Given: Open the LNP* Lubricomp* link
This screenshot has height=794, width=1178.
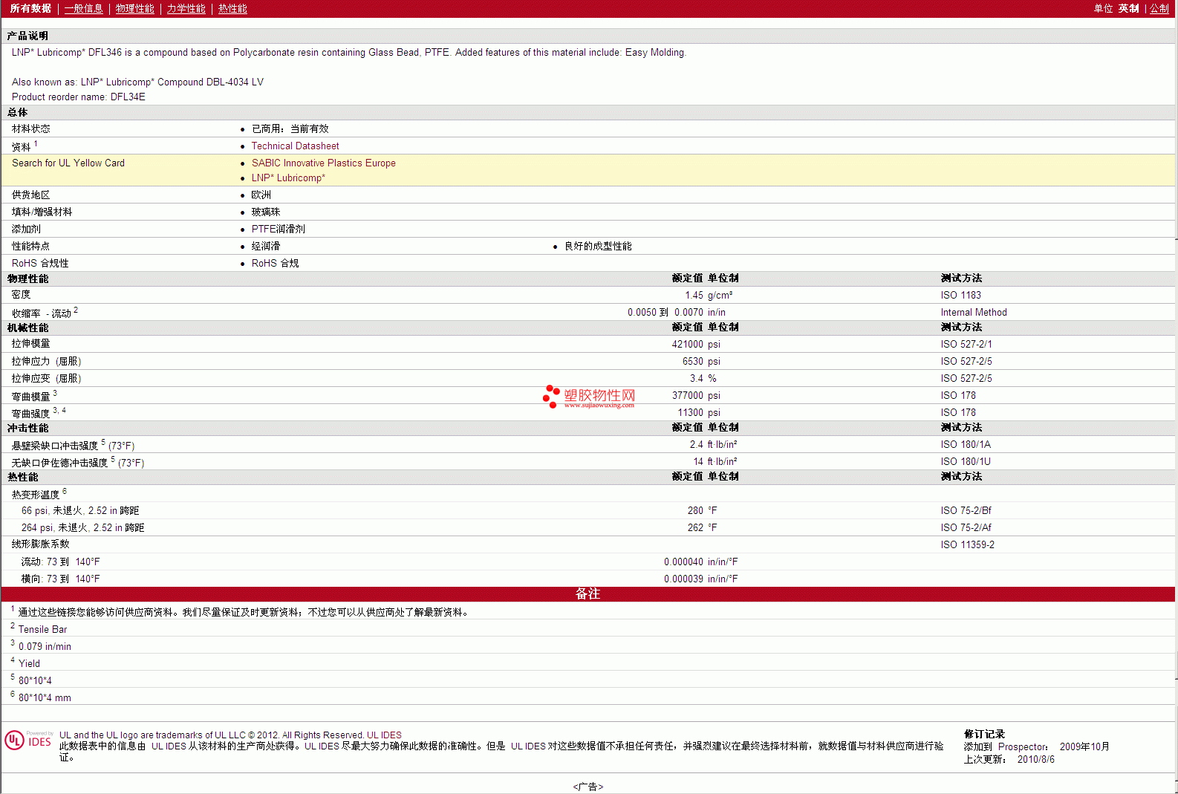Looking at the screenshot, I should [x=288, y=178].
